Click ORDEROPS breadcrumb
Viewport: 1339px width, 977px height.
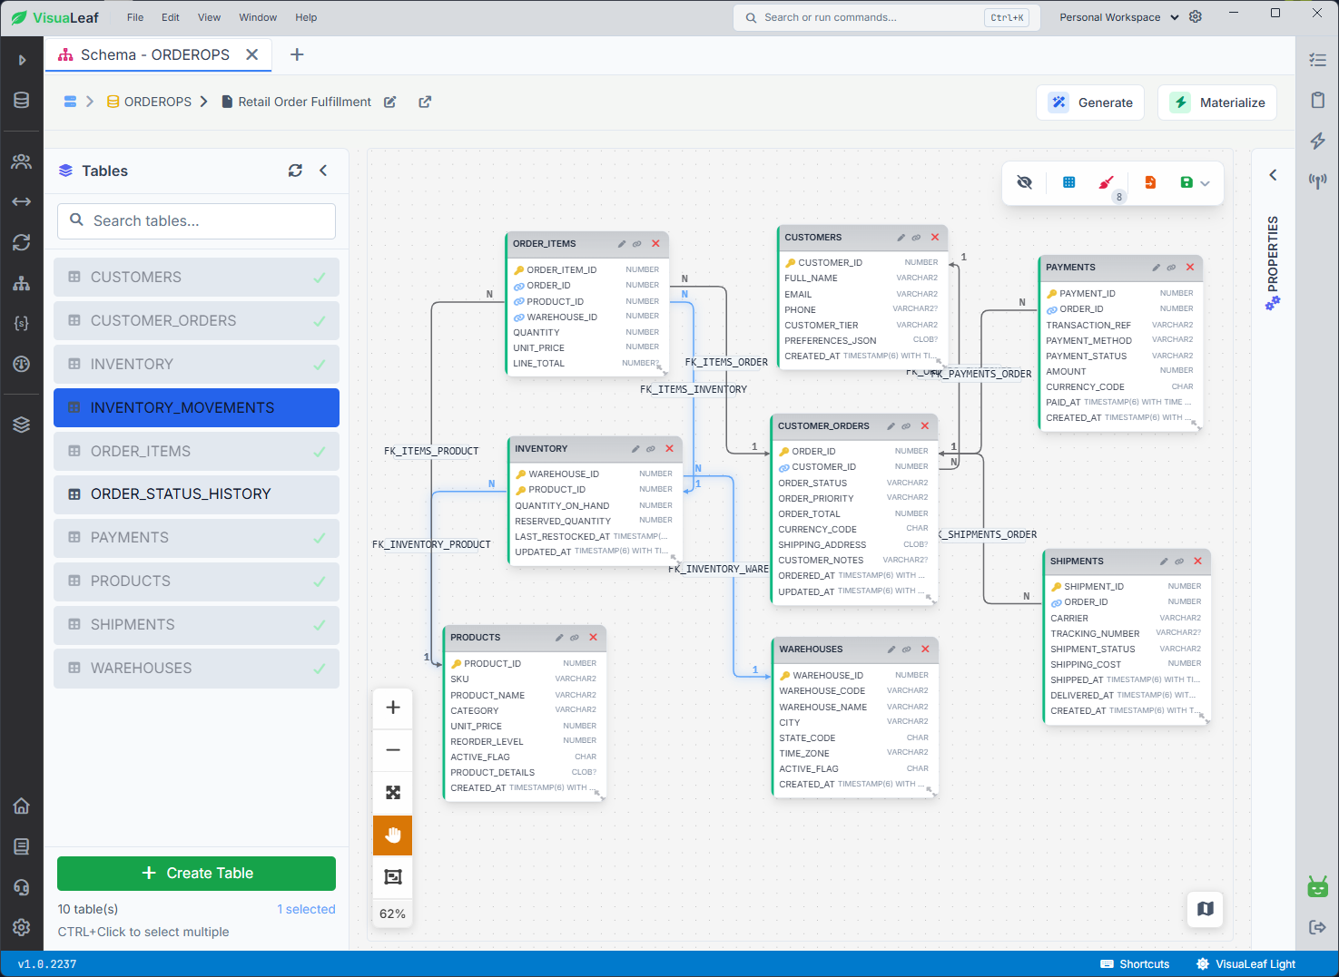pos(150,102)
